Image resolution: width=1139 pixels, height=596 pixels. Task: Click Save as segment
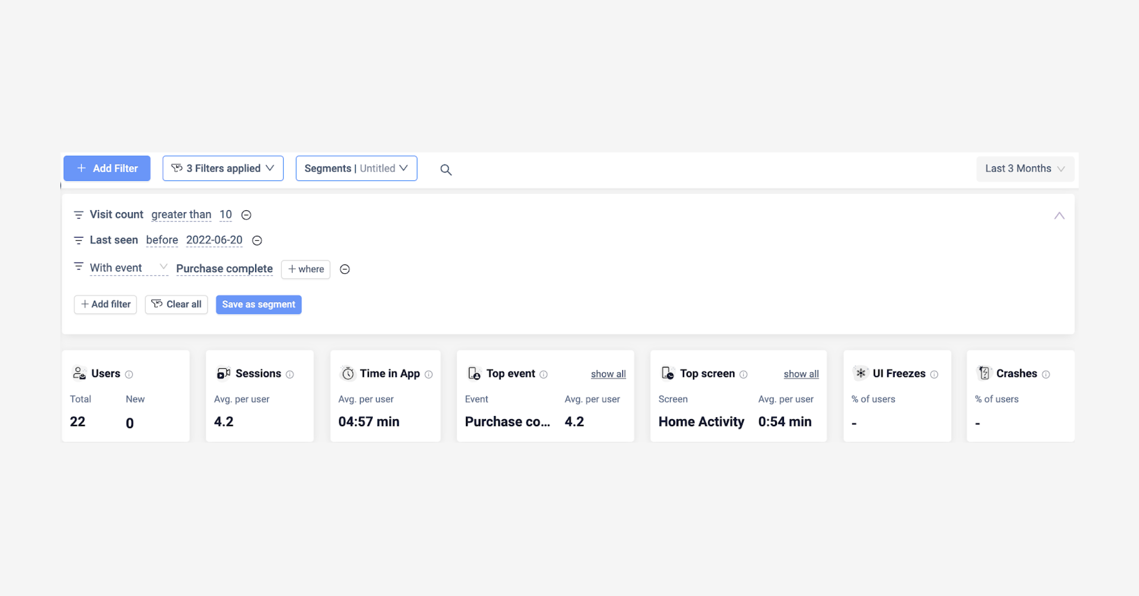pyautogui.click(x=258, y=304)
